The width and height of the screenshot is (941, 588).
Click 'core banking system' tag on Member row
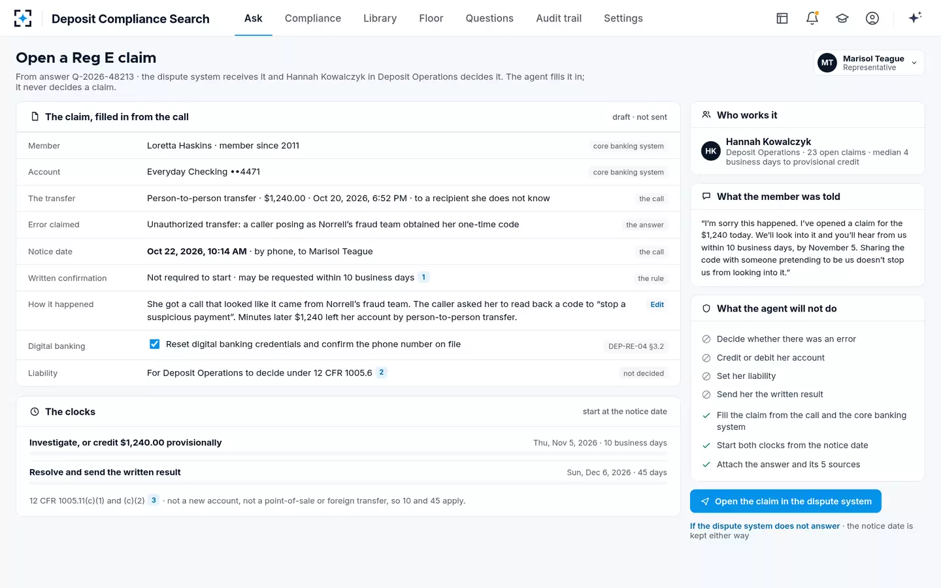(x=629, y=146)
